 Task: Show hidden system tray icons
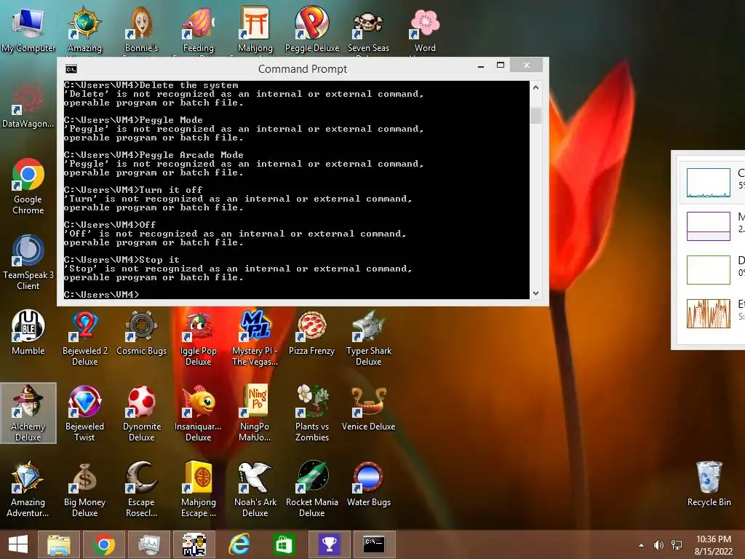[x=642, y=545]
